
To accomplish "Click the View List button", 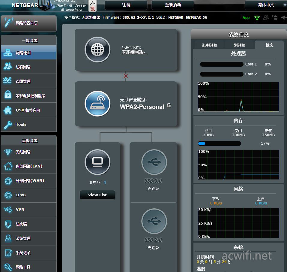I will pos(97,195).
